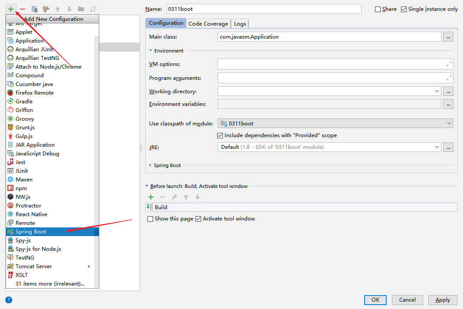The height and width of the screenshot is (309, 463).
Task: Click the blue Help question mark icon
Action: pyautogui.click(x=9, y=300)
